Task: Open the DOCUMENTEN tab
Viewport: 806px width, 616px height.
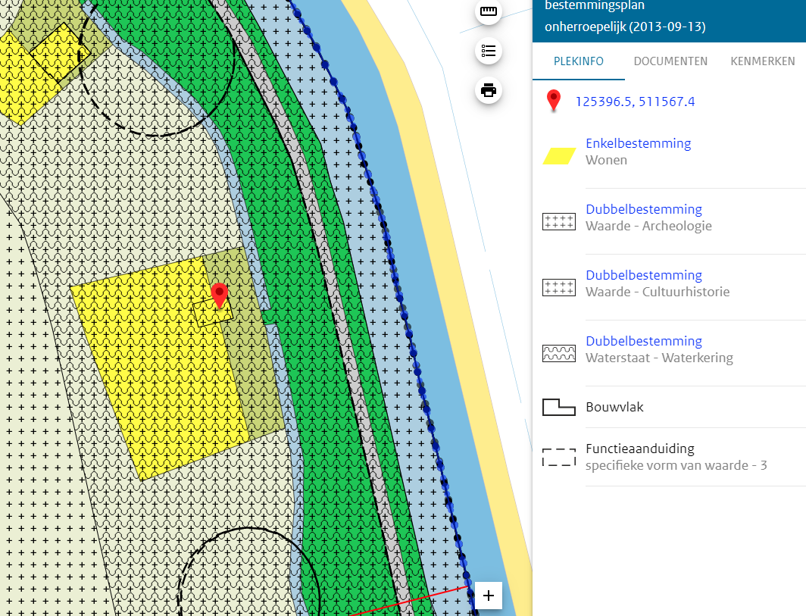Action: (x=670, y=61)
